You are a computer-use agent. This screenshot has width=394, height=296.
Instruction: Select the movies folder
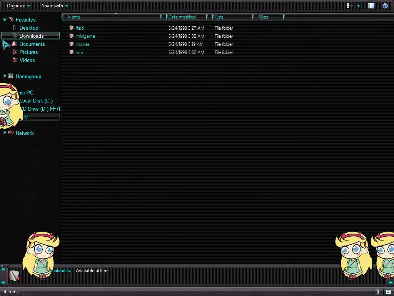pos(83,44)
